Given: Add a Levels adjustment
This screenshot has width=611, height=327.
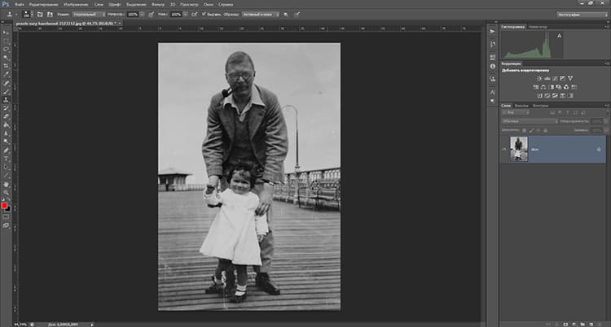Looking at the screenshot, I should point(547,79).
